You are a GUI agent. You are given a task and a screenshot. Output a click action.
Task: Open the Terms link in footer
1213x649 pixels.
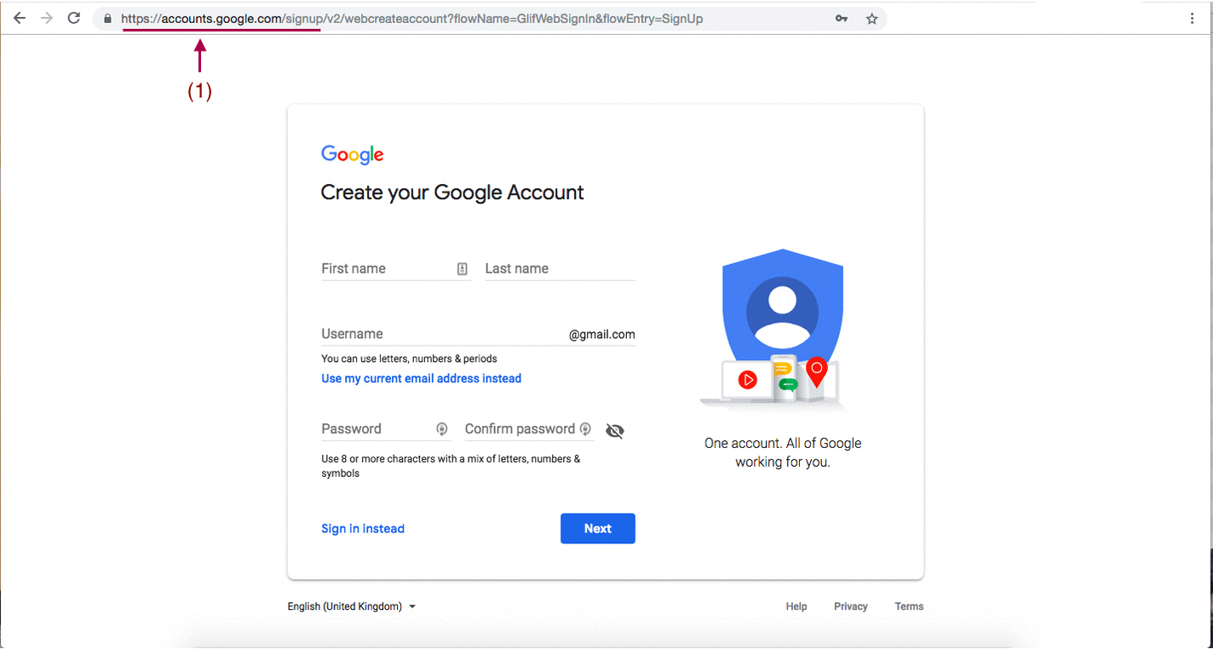tap(909, 606)
